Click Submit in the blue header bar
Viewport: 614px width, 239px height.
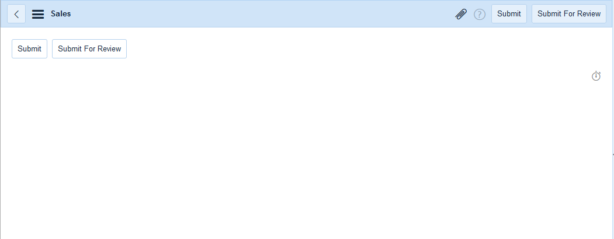pos(509,13)
